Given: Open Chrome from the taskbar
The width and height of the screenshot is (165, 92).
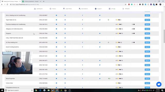Looking at the screenshot, I should click(36, 90).
